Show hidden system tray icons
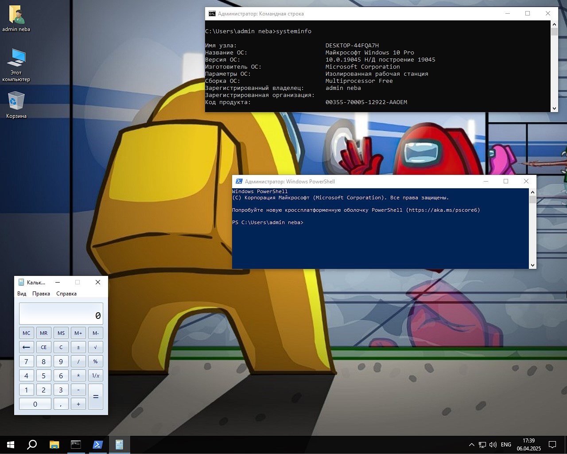Screen dimensions: 567x454 (x=472, y=445)
